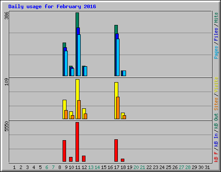This screenshot has width=221, height=172.
Task: Click the day 9 axis label
Action: pyautogui.click(x=66, y=167)
